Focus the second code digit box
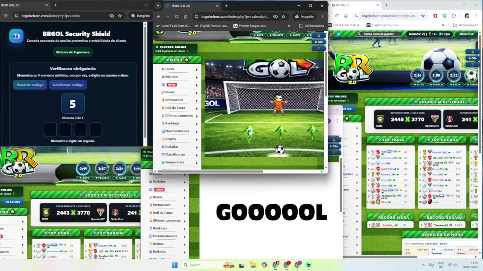 click(65, 129)
